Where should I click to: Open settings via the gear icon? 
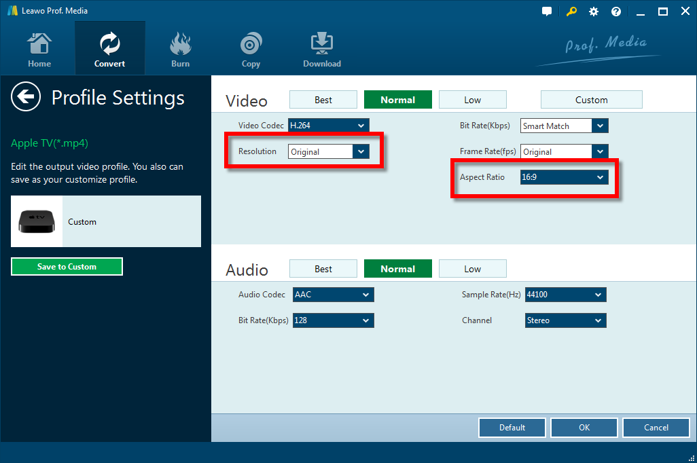594,12
